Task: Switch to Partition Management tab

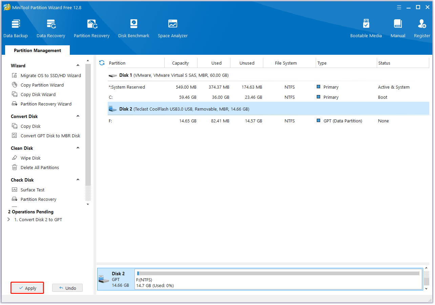Action: (38, 50)
